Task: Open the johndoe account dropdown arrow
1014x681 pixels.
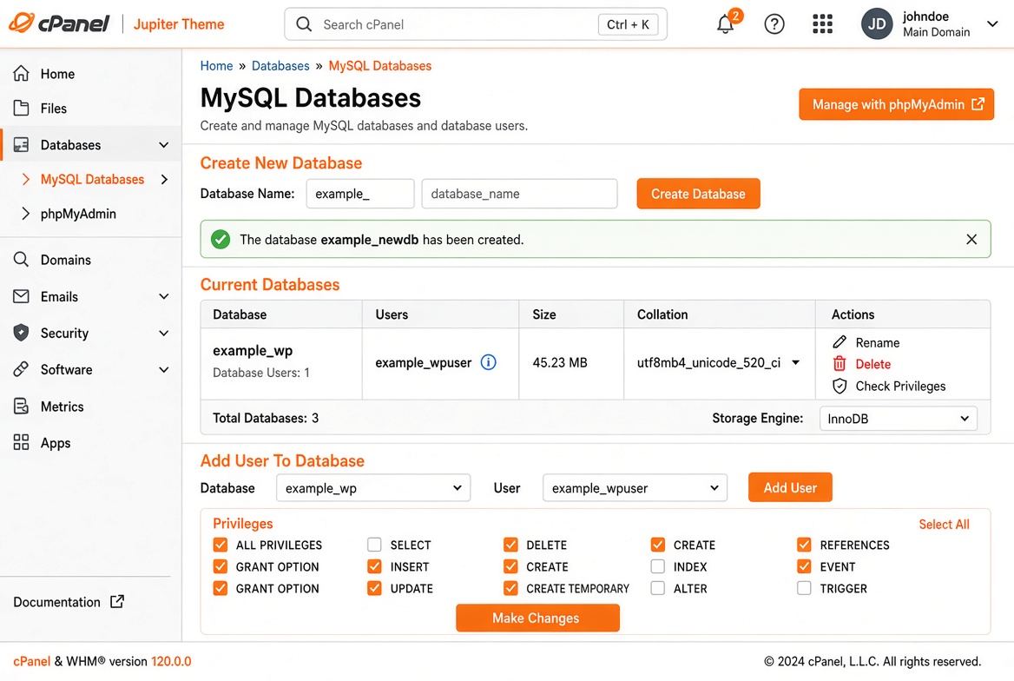Action: click(x=992, y=24)
